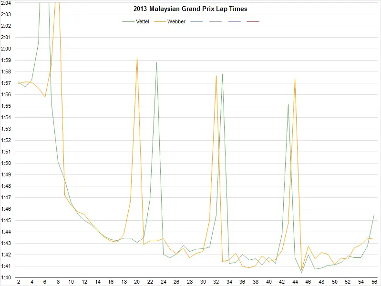Click the unlabeled red legend line

(253, 21)
